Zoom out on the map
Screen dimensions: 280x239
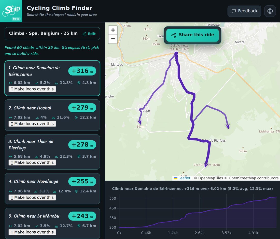click(x=113, y=39)
